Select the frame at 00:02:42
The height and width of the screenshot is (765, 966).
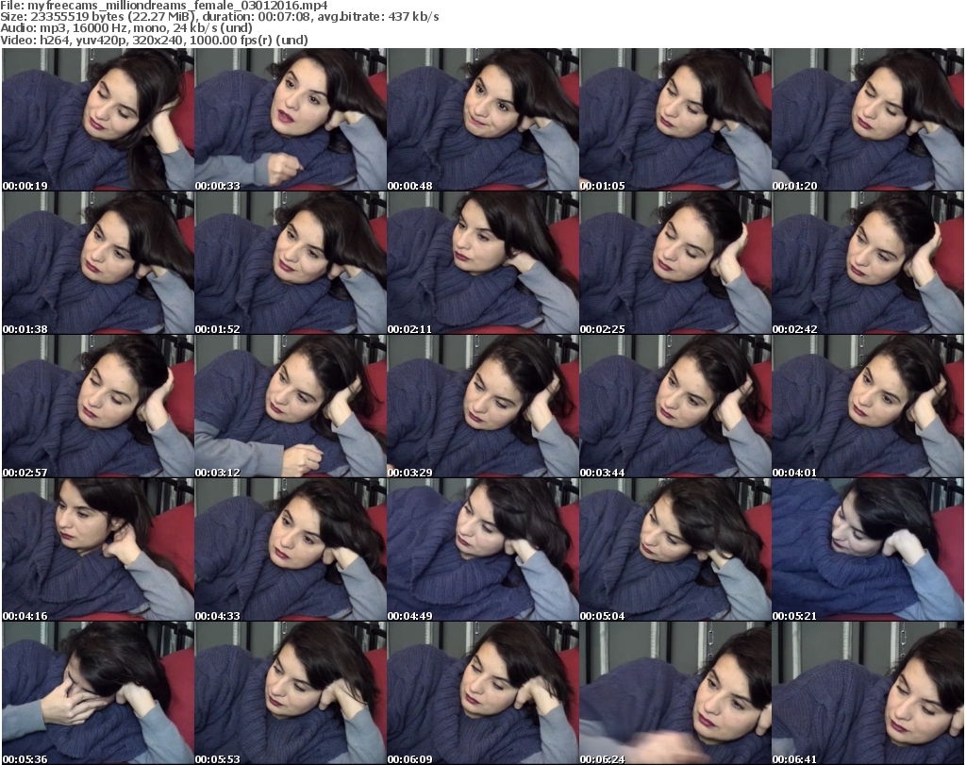(868, 263)
